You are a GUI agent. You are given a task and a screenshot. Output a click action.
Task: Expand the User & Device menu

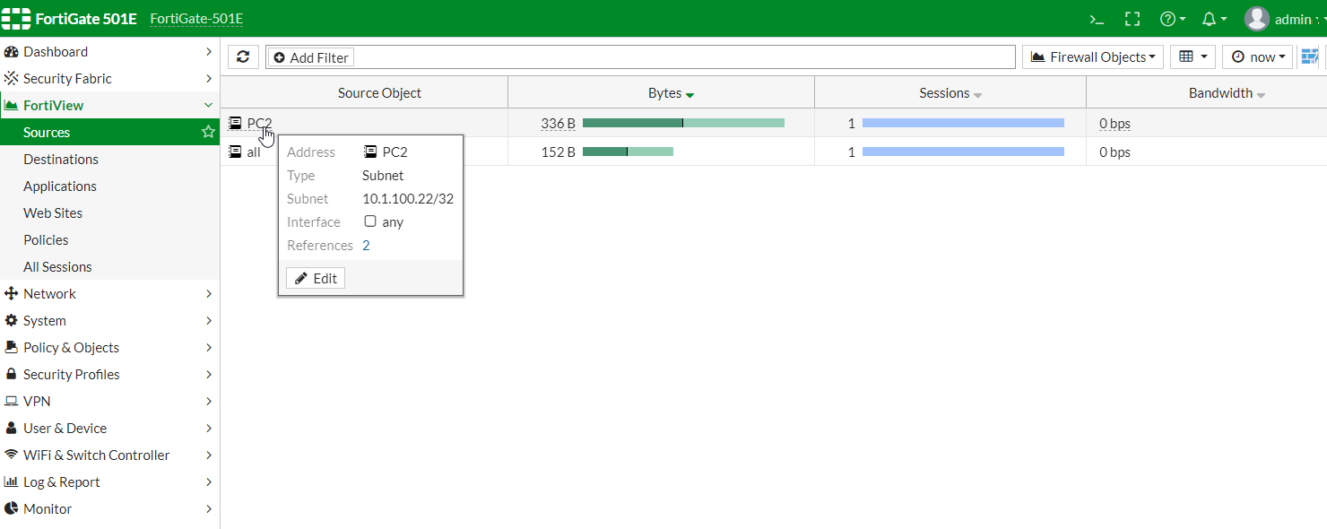(109, 429)
